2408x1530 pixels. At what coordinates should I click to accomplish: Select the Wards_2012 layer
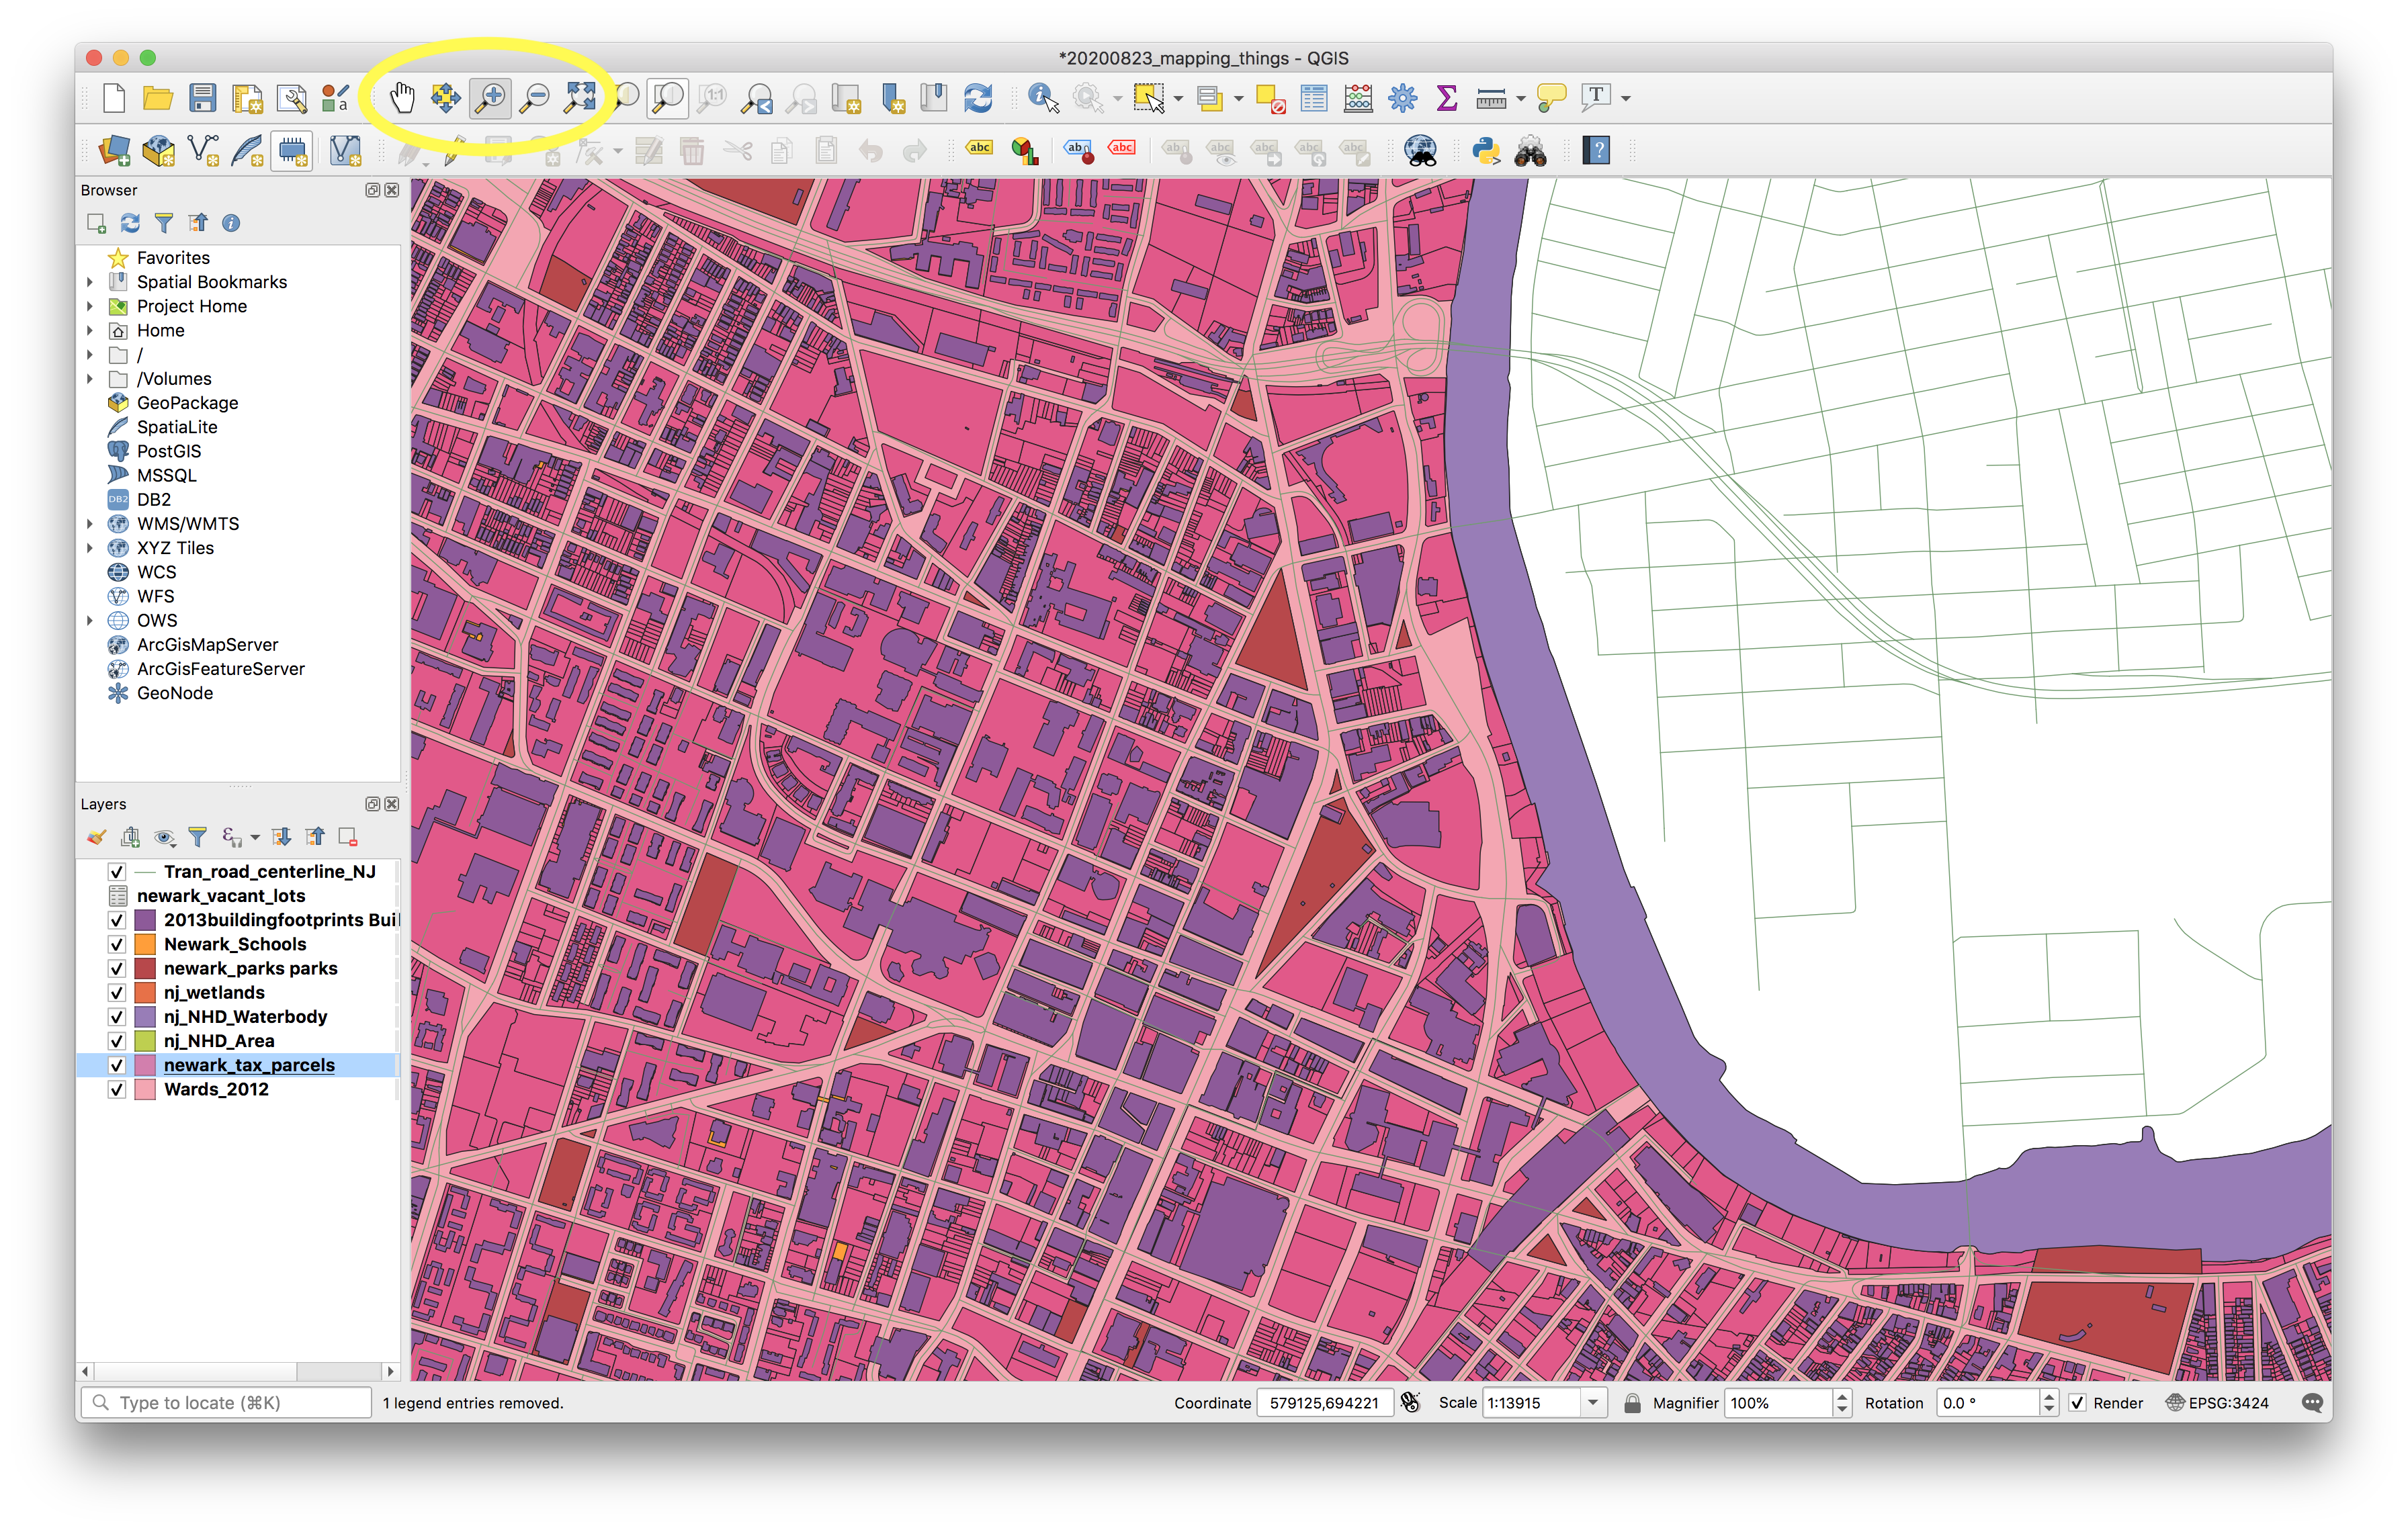tap(216, 1089)
